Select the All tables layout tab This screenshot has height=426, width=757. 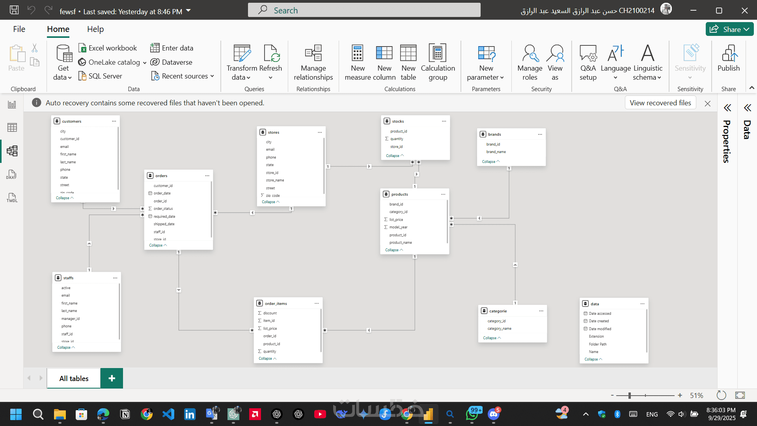74,378
